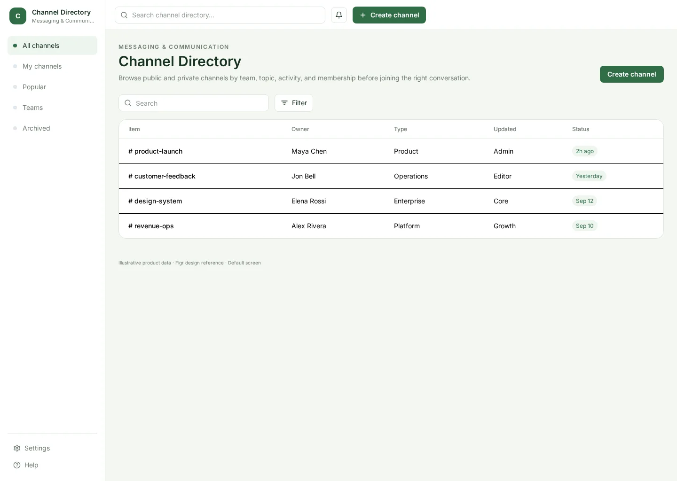This screenshot has height=481, width=677.
Task: Open Settings from the sidebar
Action: coord(52,448)
